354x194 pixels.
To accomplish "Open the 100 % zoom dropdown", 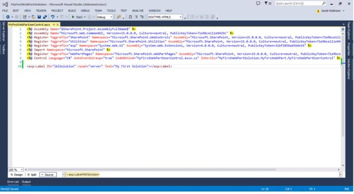I will pyautogui.click(x=16, y=169).
